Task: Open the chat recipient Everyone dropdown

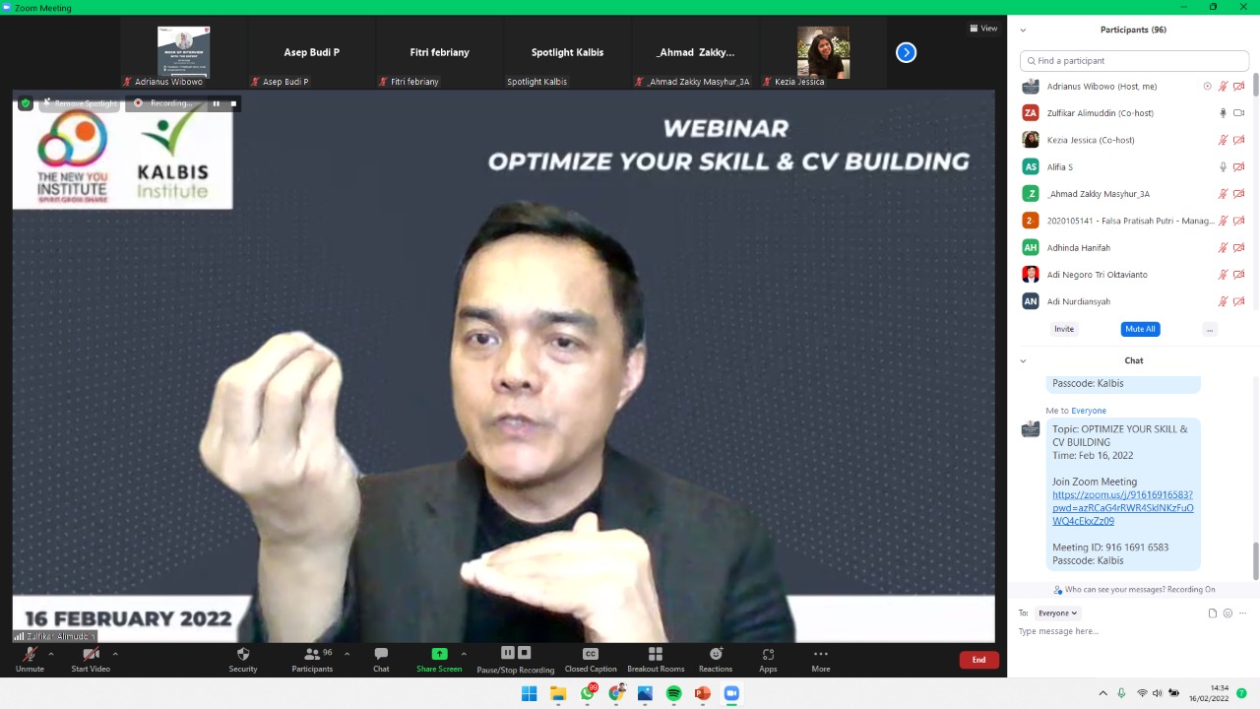Action: 1058,613
